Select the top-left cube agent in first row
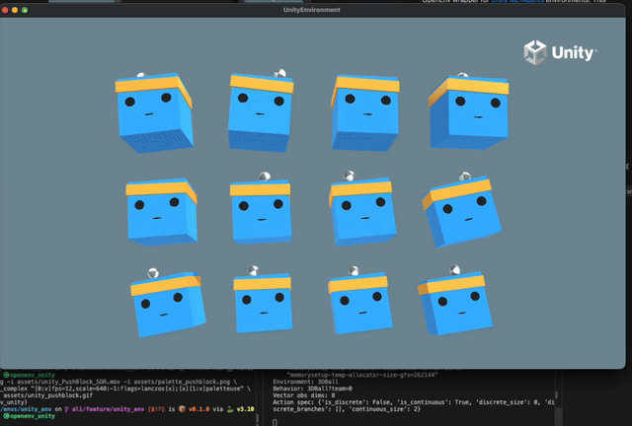Screen dimensions: 632x426 154,112
